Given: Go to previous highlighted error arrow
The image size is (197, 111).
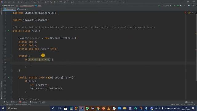Looking at the screenshot, I should [x=193, y=13].
